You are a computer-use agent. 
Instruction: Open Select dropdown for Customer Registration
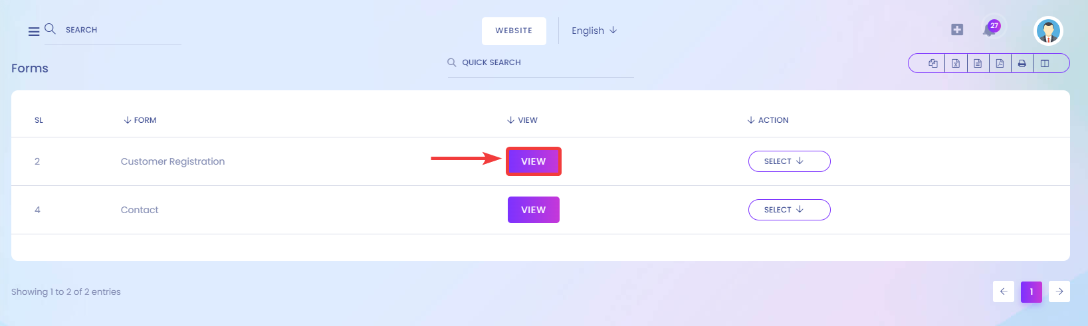pos(790,161)
